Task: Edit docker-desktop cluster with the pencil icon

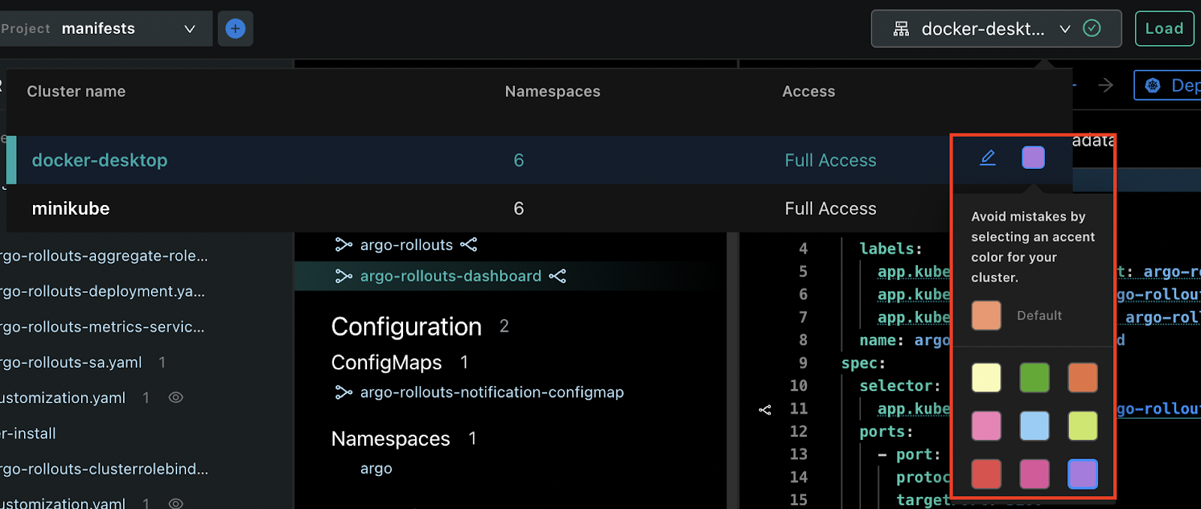Action: pos(988,158)
